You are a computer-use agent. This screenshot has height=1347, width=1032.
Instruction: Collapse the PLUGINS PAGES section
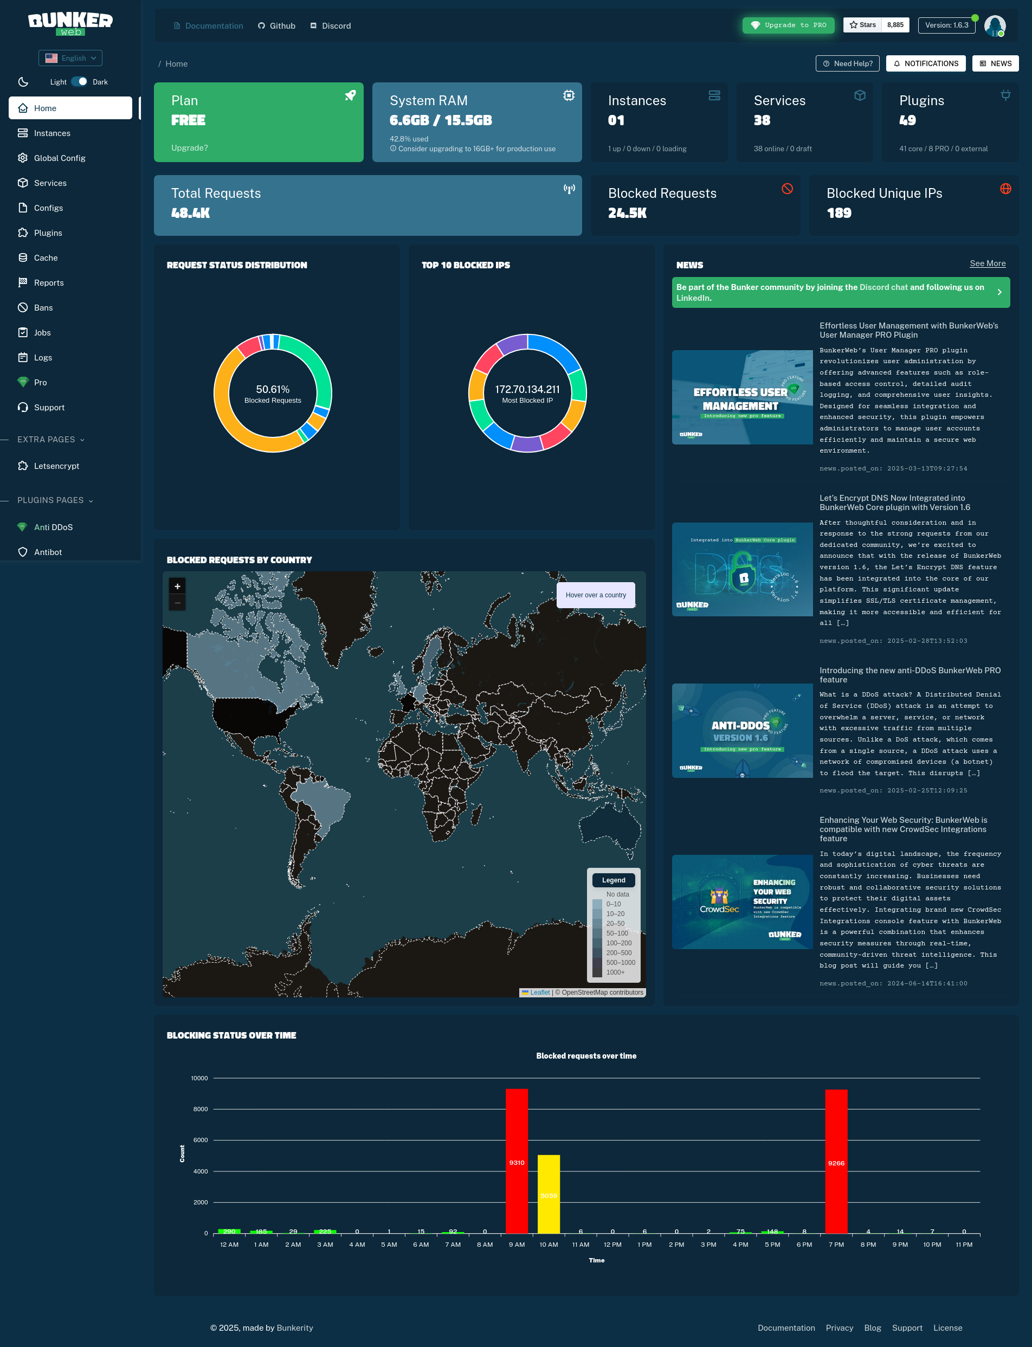[55, 500]
